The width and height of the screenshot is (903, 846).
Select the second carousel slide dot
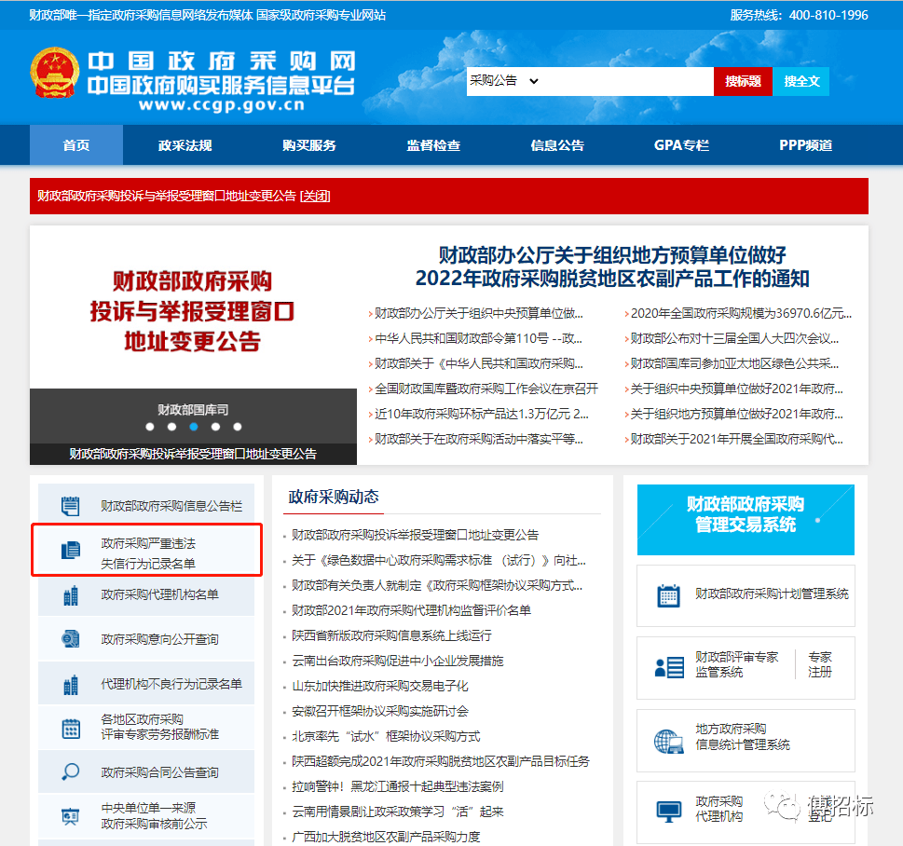[171, 427]
